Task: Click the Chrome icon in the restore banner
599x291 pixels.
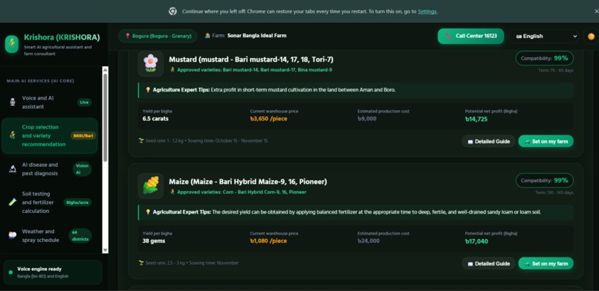Action: tap(172, 11)
